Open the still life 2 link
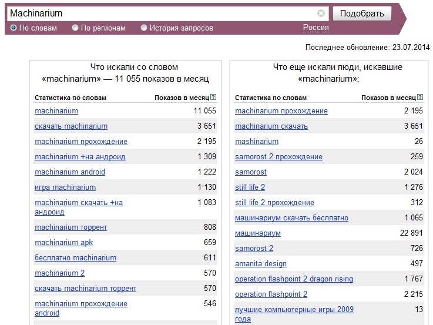This screenshot has width=433, height=325. coord(250,187)
